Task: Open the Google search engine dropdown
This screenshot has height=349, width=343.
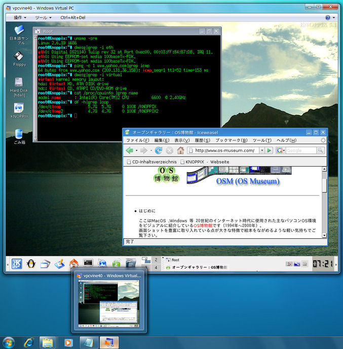Action: tap(281, 150)
